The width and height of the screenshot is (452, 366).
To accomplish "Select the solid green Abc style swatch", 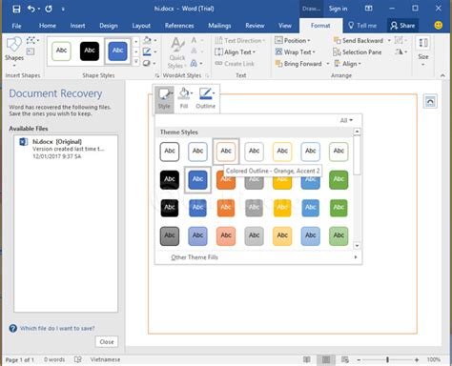I will click(x=339, y=179).
